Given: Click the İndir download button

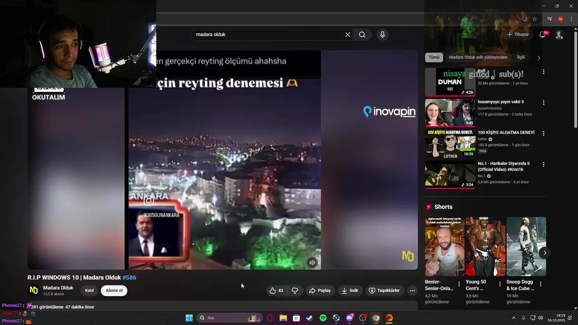Looking at the screenshot, I should pos(350,291).
